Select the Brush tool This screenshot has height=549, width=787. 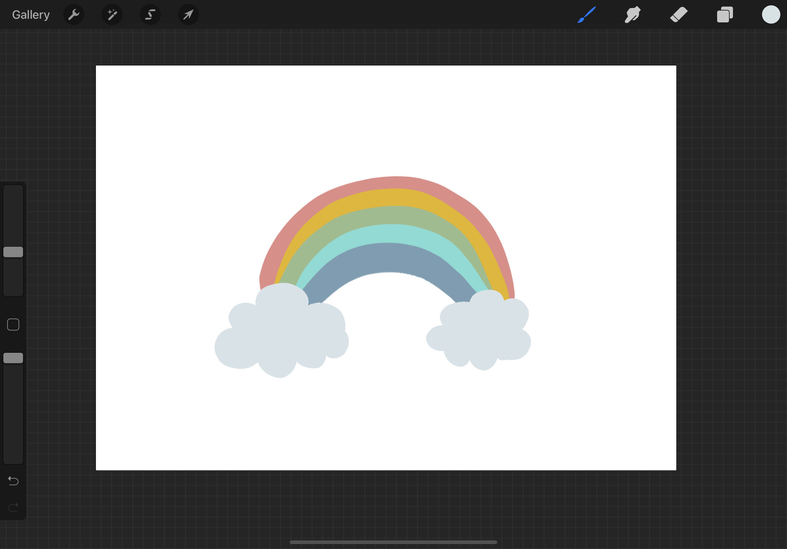(587, 14)
